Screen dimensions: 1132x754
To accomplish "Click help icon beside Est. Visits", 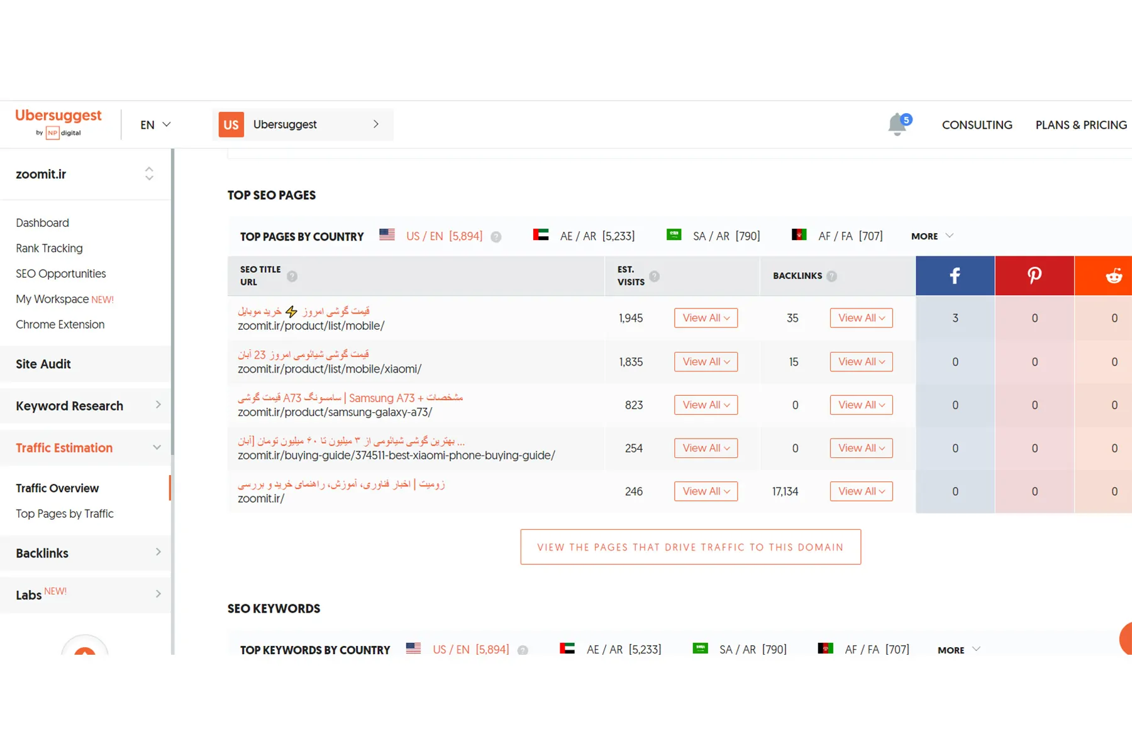I will click(654, 276).
